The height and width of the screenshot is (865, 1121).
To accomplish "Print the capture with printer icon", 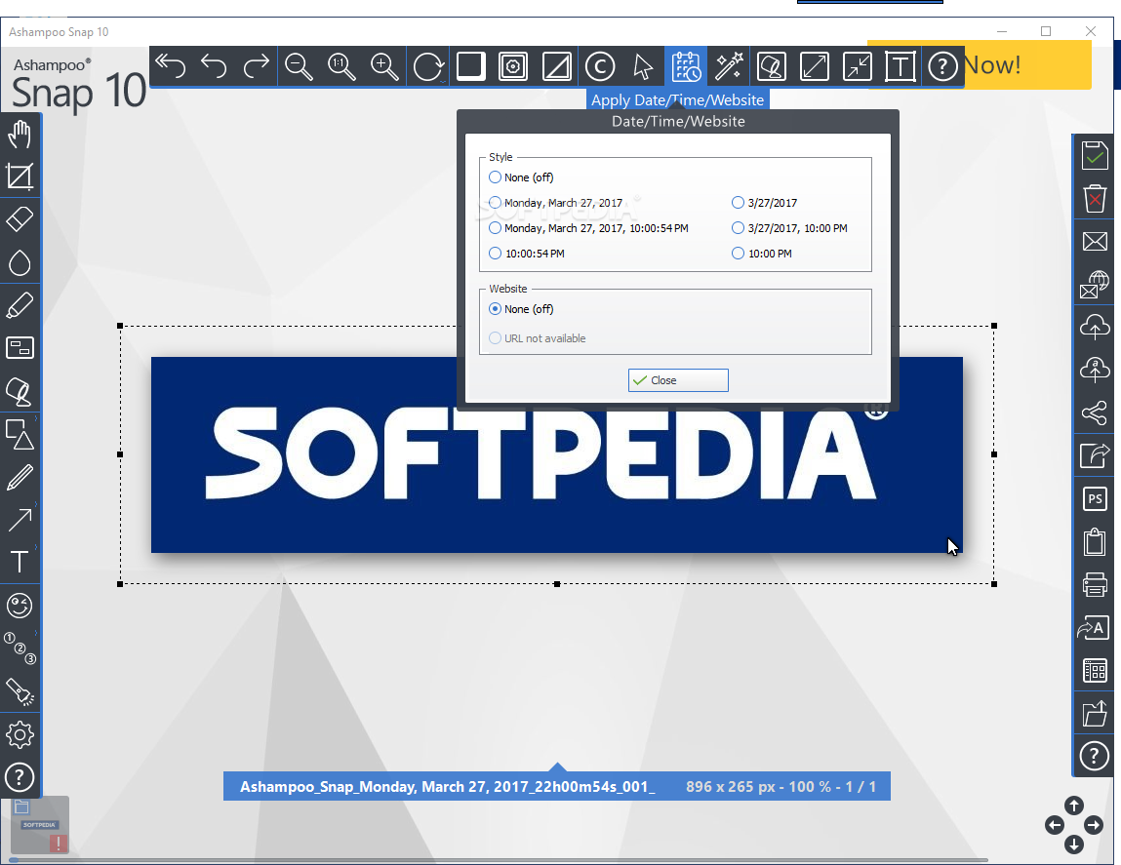I will coord(1095,584).
